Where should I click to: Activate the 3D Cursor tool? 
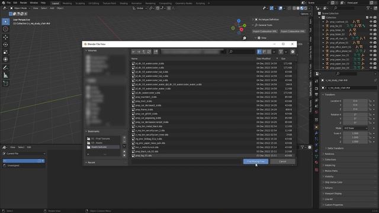coord(5,29)
